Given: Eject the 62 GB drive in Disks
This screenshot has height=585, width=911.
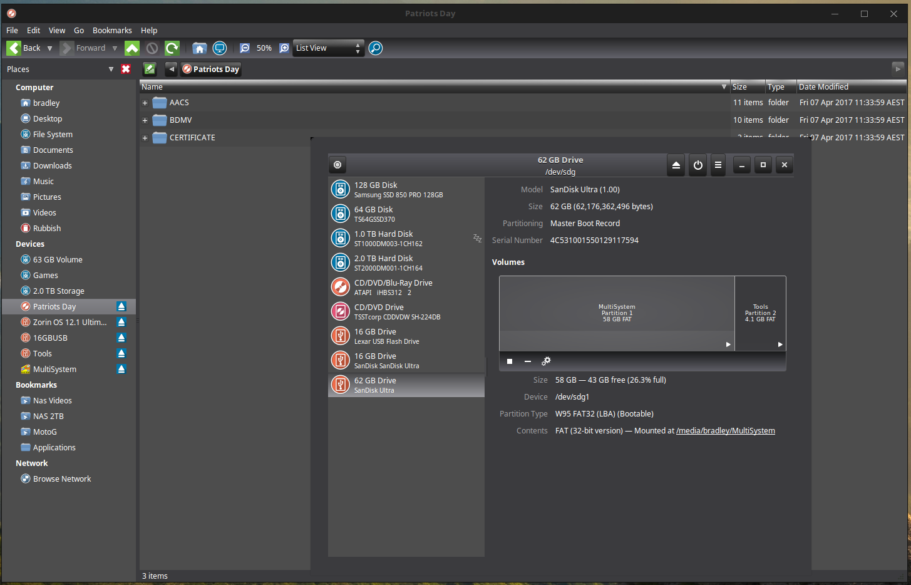Looking at the screenshot, I should tap(676, 165).
